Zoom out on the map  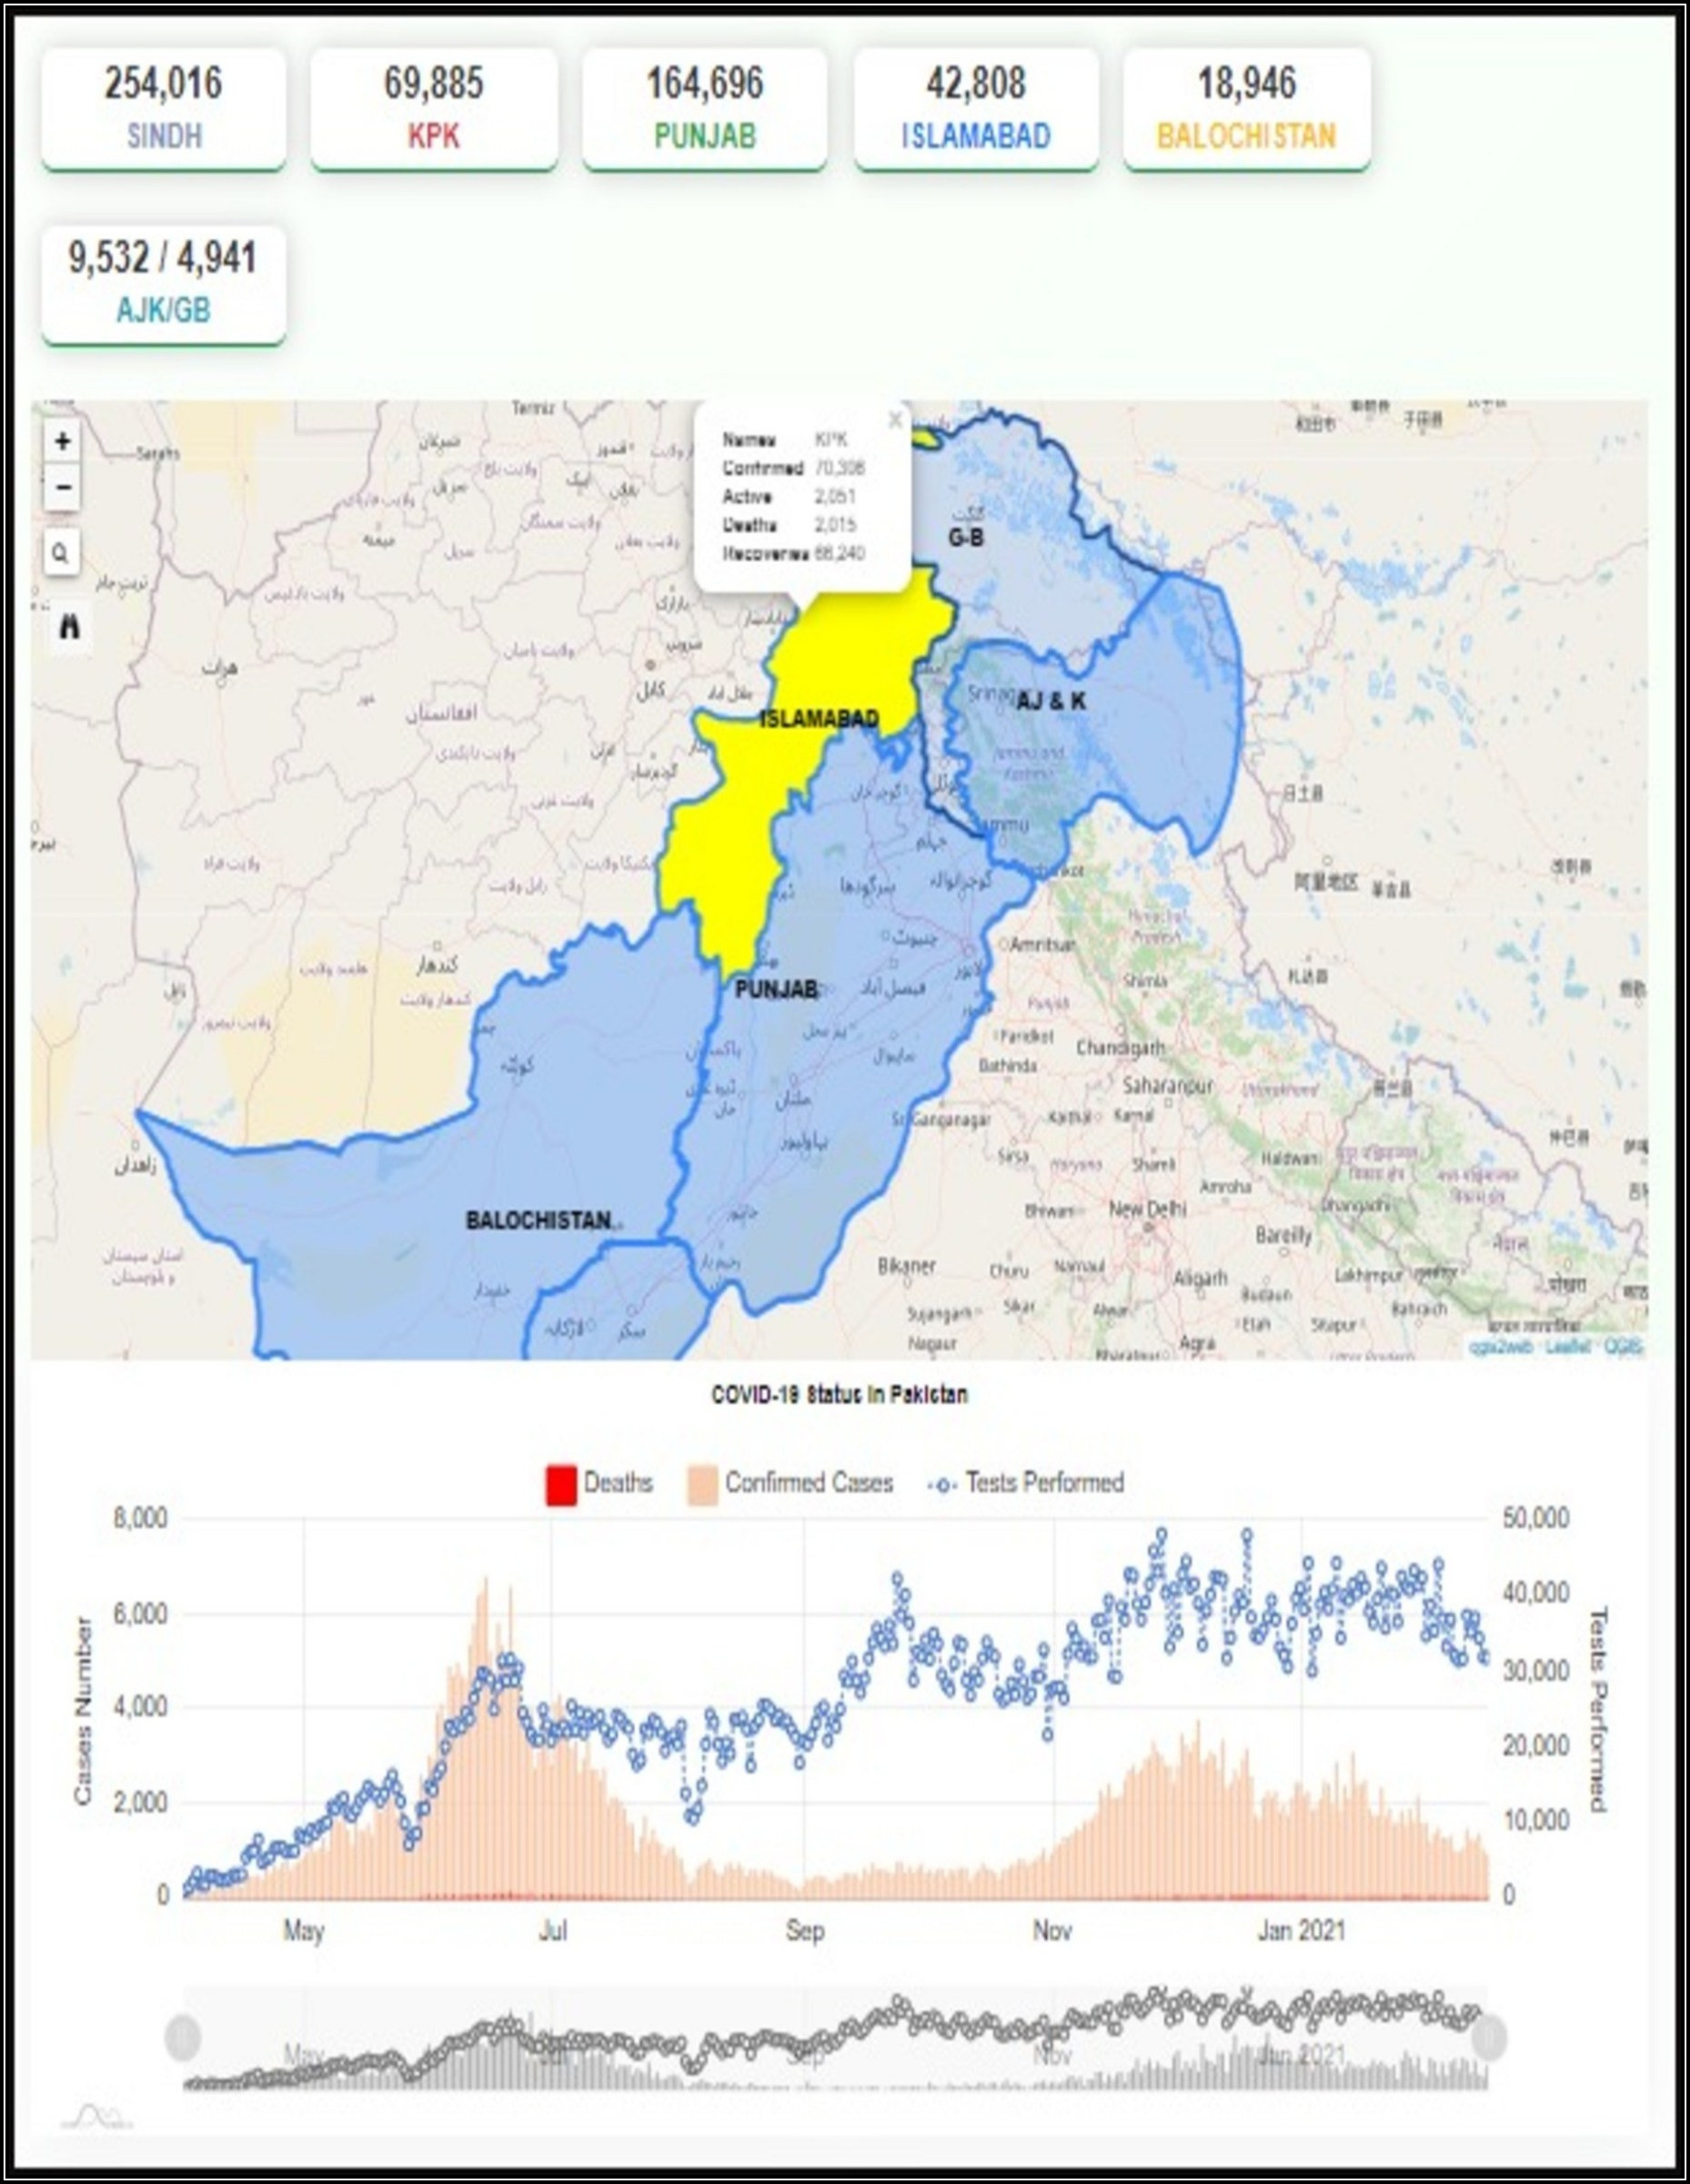(62, 488)
